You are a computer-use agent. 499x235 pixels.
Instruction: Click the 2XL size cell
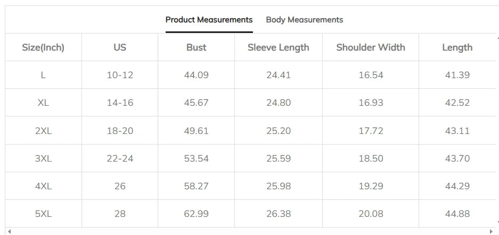(43, 131)
